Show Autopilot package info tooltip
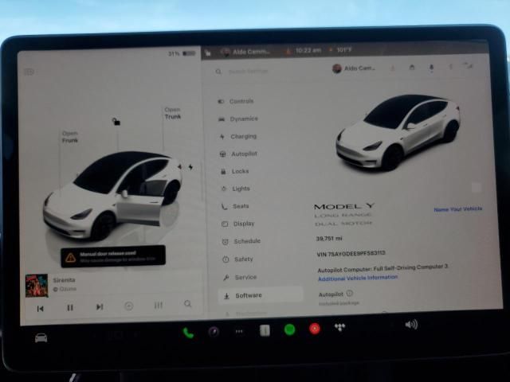Screen dimensions: 510x382 [350, 293]
